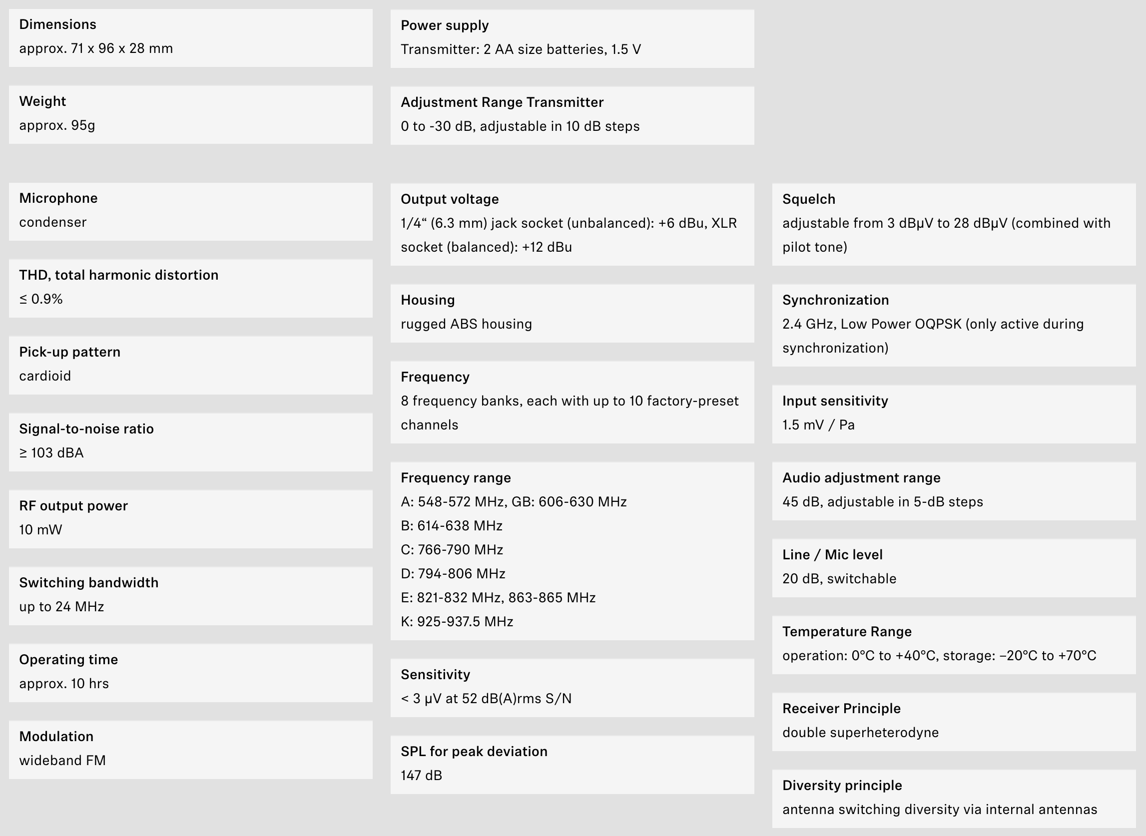Select the Diversity principle card
The height and width of the screenshot is (836, 1146).
(x=954, y=799)
